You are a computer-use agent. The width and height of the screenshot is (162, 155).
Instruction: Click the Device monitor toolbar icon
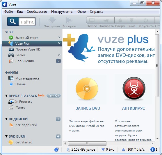pos(92,20)
